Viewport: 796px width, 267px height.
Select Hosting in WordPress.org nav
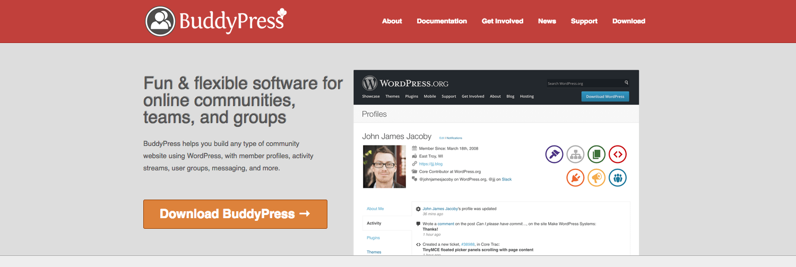coord(527,97)
